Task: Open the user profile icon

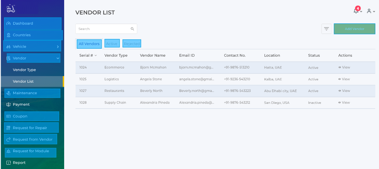Action: [x=369, y=11]
